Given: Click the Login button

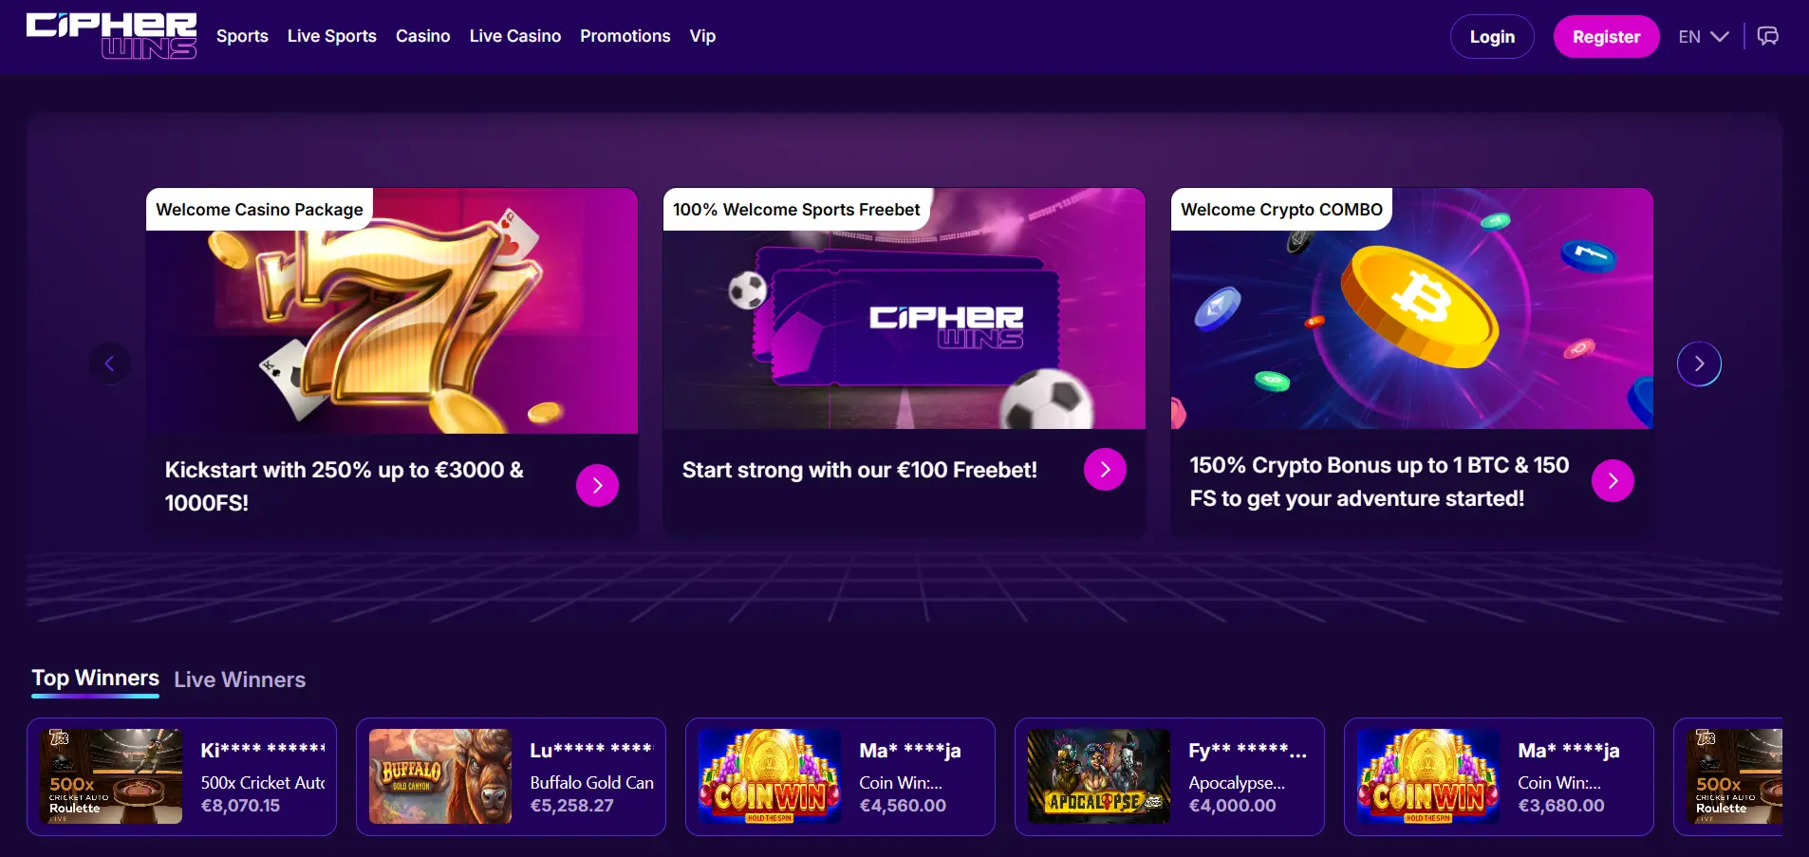Looking at the screenshot, I should pyautogui.click(x=1492, y=37).
